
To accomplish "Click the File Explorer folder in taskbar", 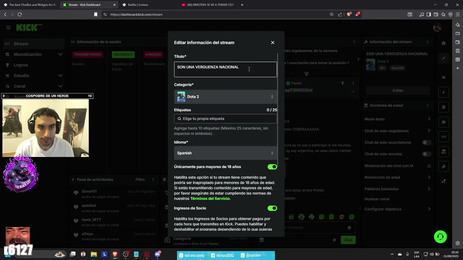I will [x=94, y=254].
